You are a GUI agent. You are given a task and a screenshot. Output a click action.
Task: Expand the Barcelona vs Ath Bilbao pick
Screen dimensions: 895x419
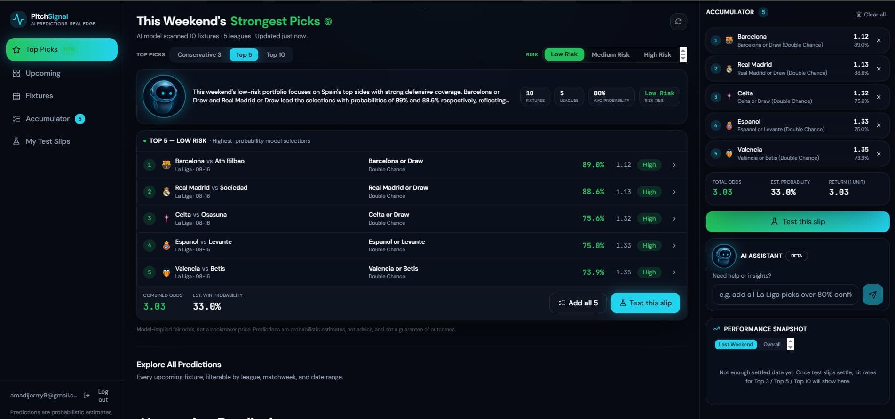point(674,165)
